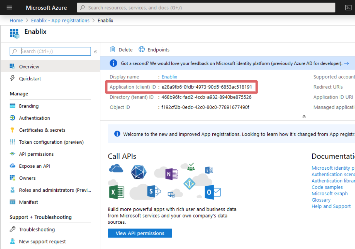
Task: Click the Excel icon under Call APIs
Action: pos(116,192)
